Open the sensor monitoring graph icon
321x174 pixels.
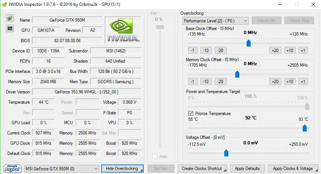coord(10,28)
